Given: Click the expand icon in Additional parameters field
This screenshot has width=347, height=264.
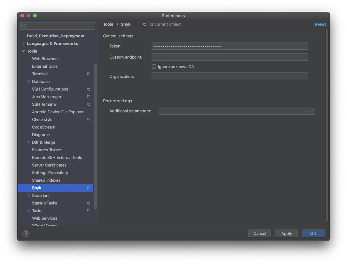Looking at the screenshot, I should pos(311,111).
